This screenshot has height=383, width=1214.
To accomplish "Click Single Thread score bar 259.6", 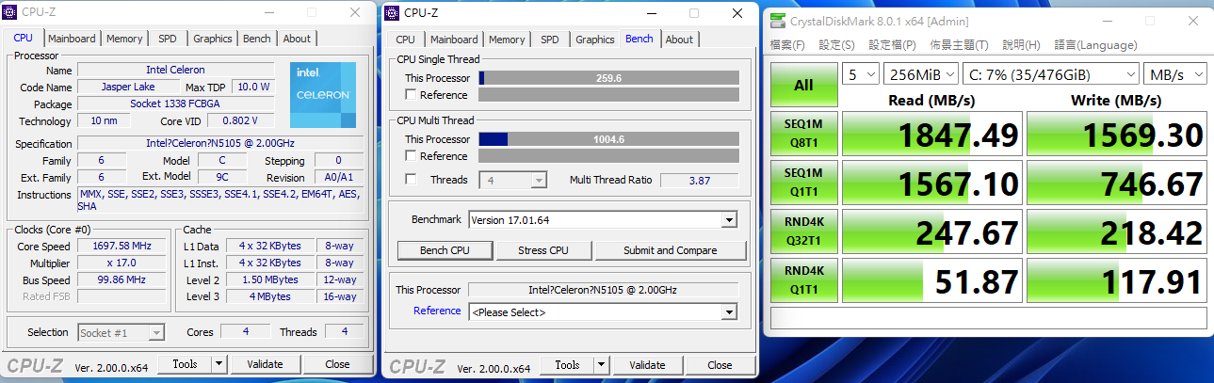I will [x=608, y=78].
